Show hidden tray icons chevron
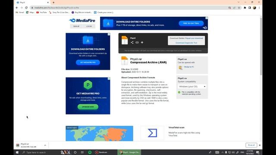This screenshot has width=276, height=155. [x=223, y=152]
